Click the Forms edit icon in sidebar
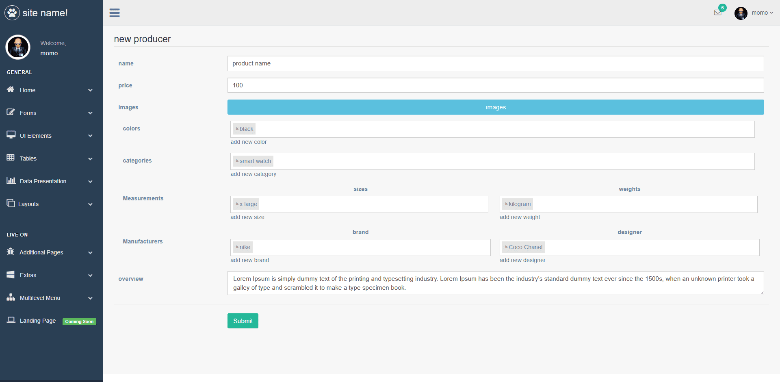The image size is (780, 382). pyautogui.click(x=11, y=112)
